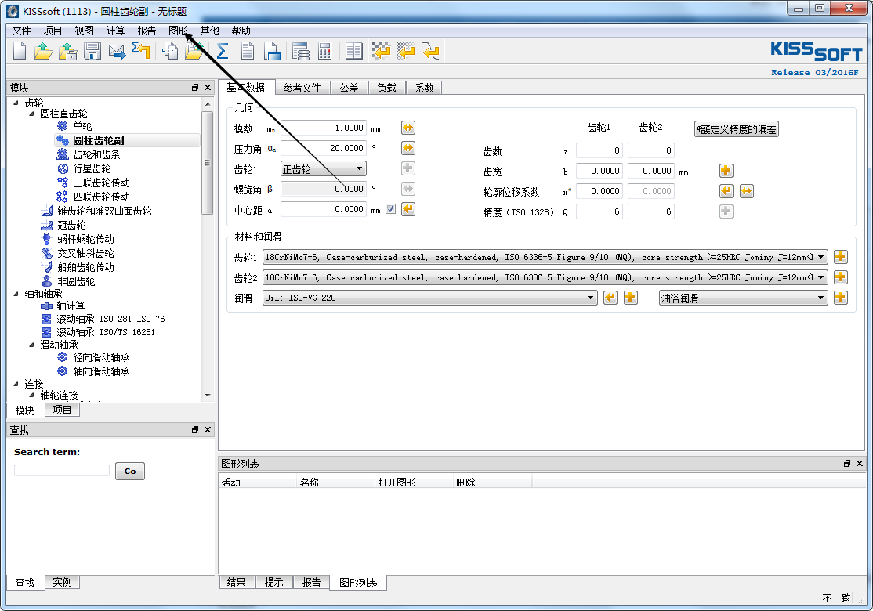Switch to the 公差 tab

point(349,88)
